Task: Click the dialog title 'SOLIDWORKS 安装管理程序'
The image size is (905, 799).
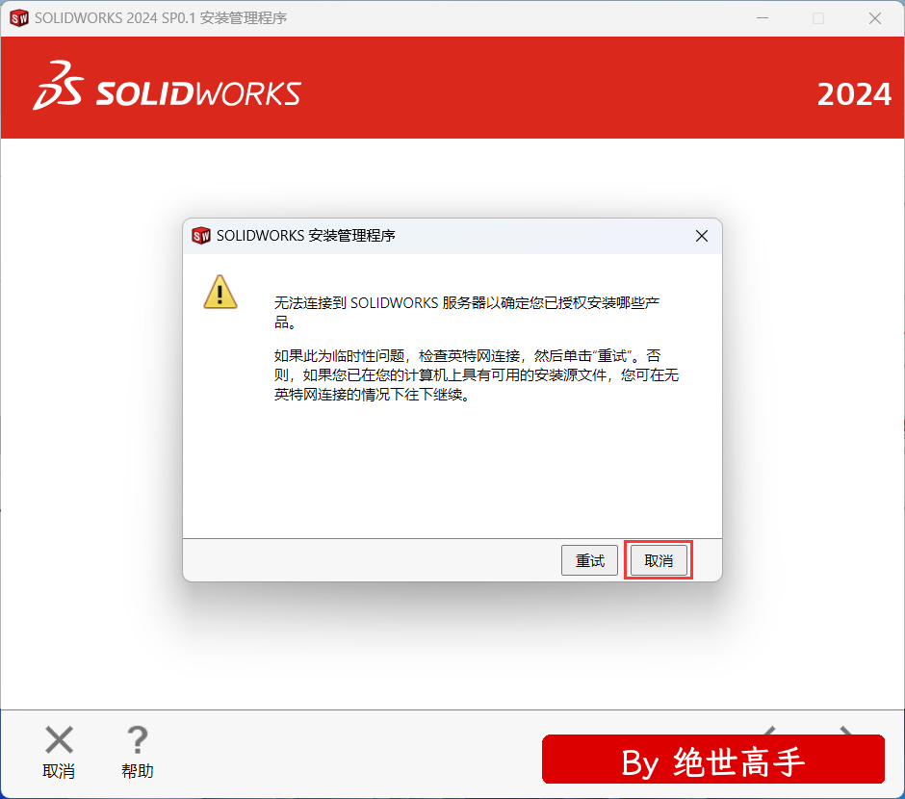Action: pyautogui.click(x=305, y=236)
